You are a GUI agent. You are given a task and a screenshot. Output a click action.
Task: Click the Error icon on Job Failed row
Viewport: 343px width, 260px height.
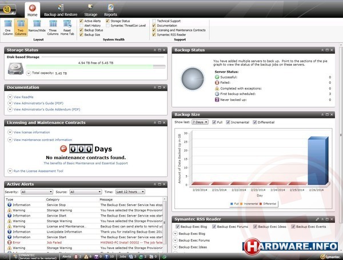[9, 242]
